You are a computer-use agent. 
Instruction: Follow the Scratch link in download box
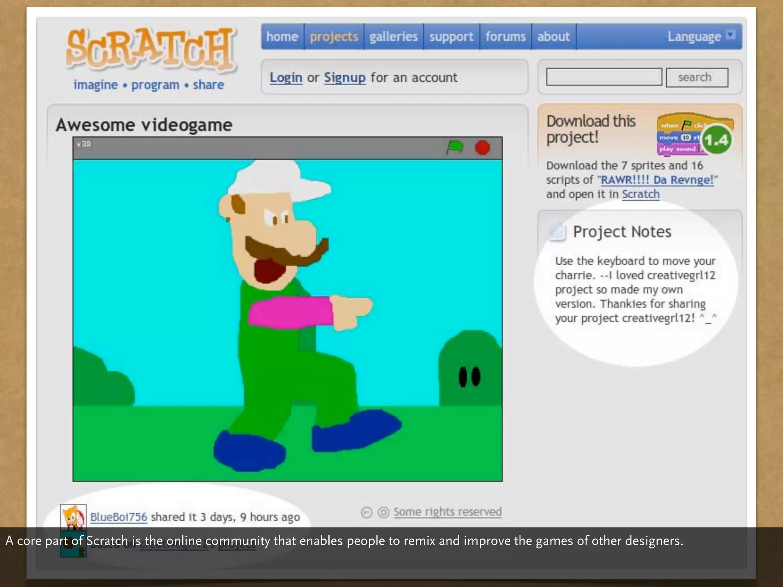tap(640, 194)
